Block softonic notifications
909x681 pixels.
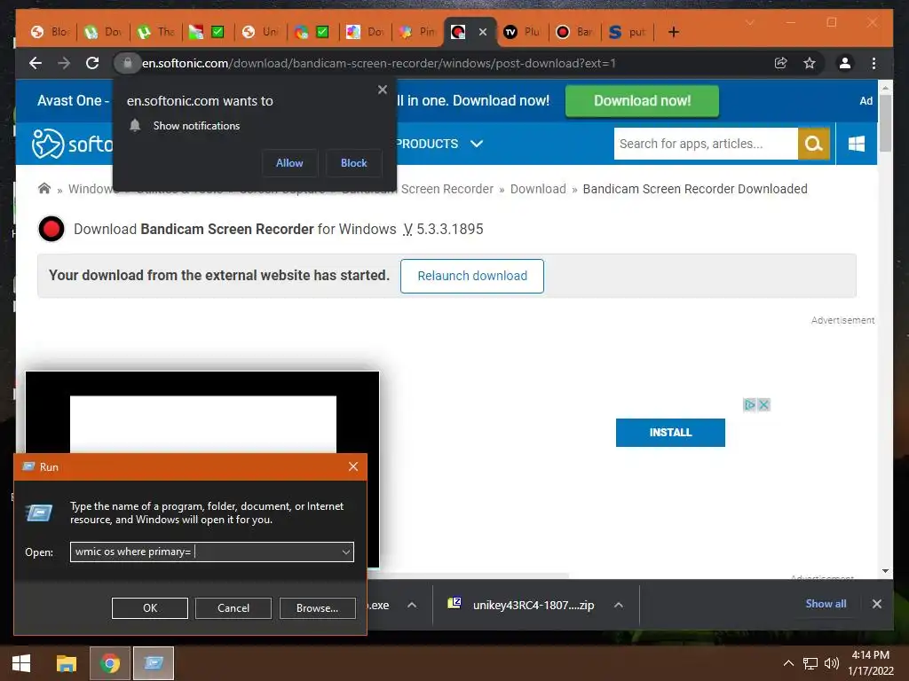click(x=353, y=163)
